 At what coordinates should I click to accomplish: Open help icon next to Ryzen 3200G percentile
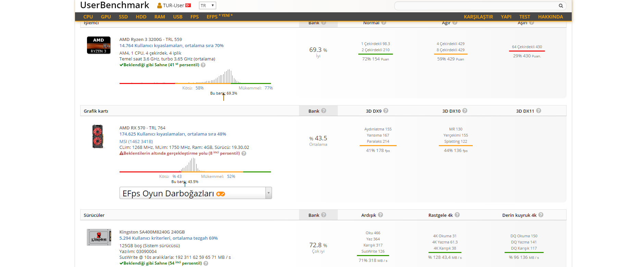point(203,65)
